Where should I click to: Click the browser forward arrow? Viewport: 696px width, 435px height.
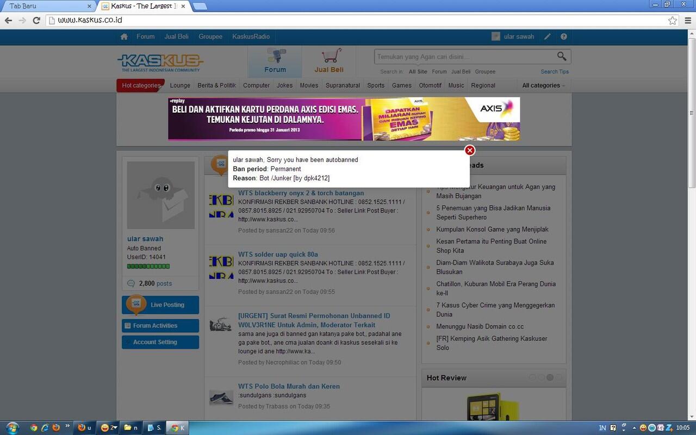tap(22, 20)
